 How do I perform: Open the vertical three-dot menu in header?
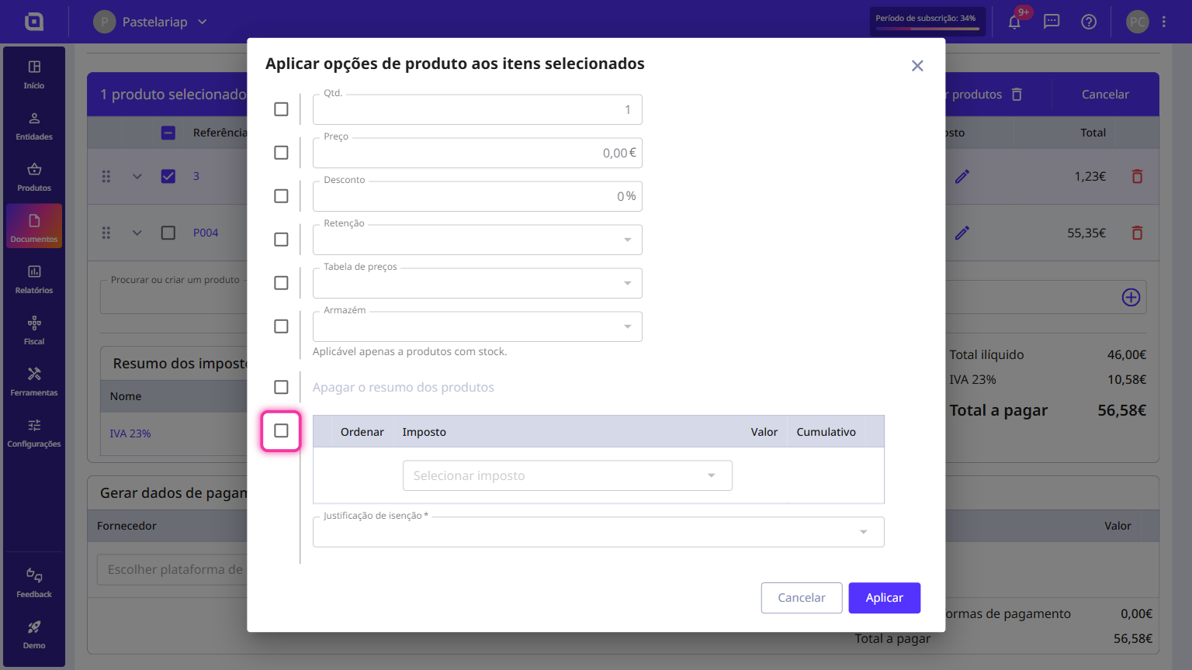point(1164,22)
